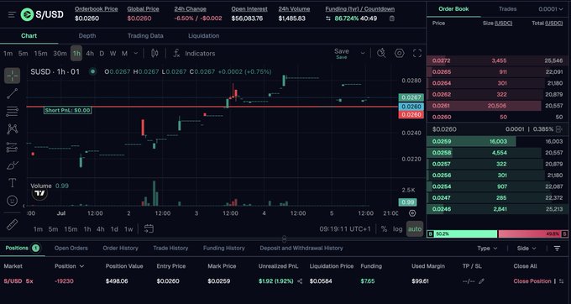Viewport: 571px width, 304px height.
Task: Open the Funding History tab
Action: [x=224, y=248]
